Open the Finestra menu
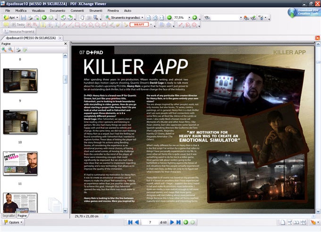321x232 pixels. [113, 11]
